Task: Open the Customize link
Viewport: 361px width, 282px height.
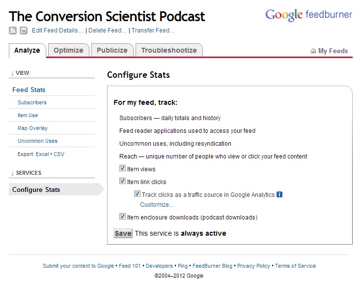Action: (x=157, y=205)
